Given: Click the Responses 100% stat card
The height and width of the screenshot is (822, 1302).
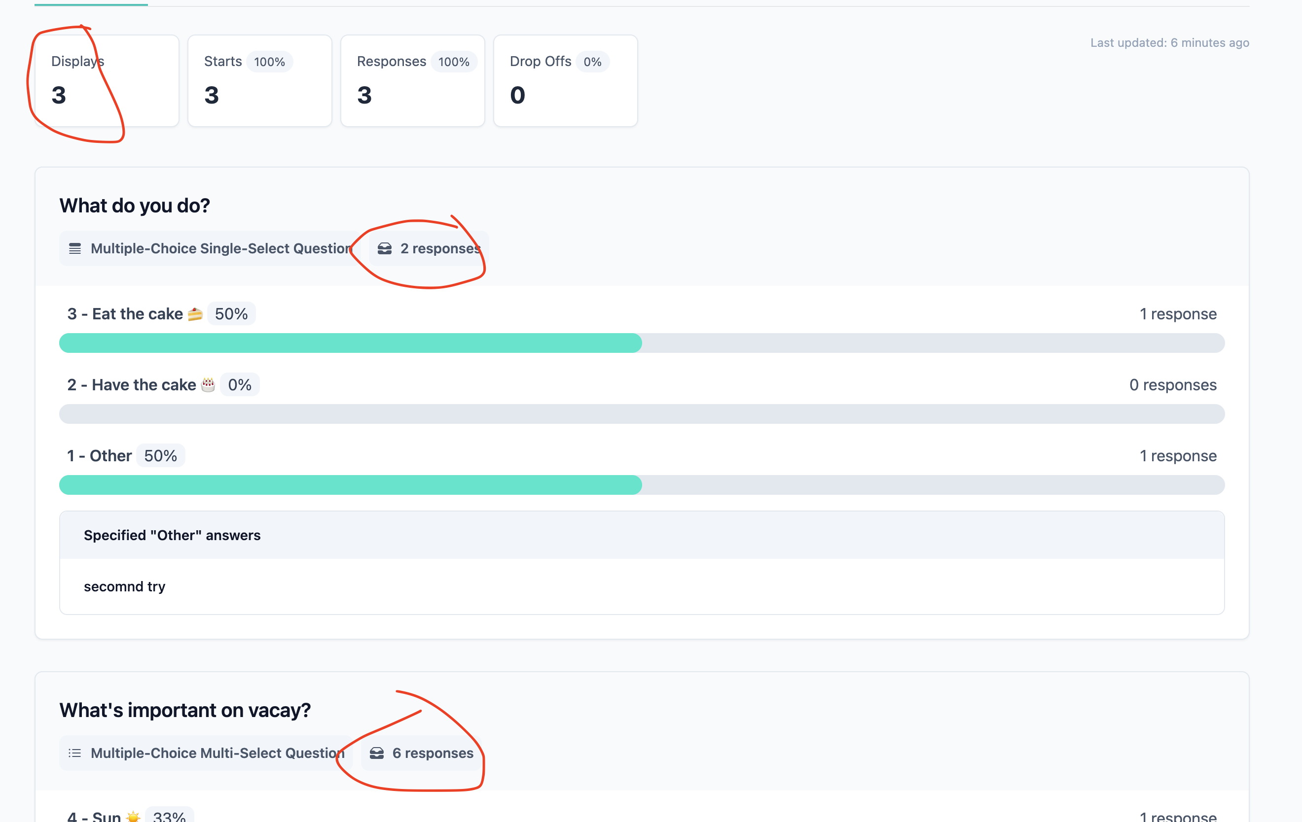Looking at the screenshot, I should coord(412,80).
